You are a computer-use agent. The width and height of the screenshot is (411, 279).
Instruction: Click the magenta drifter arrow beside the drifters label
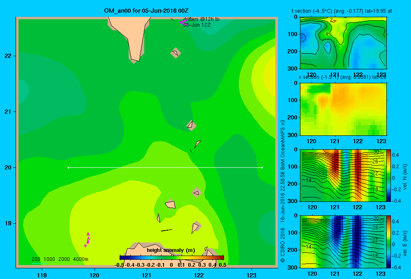tap(183, 23)
